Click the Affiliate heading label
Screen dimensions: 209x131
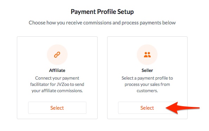pos(57,70)
